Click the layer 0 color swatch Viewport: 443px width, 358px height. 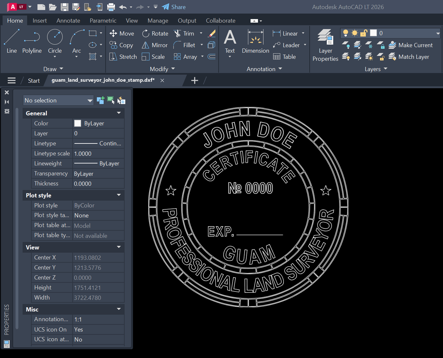click(x=373, y=33)
